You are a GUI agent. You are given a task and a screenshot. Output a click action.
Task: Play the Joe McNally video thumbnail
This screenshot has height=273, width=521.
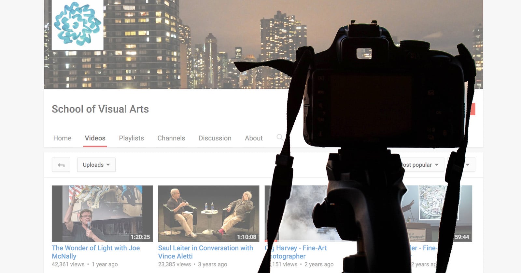(x=102, y=214)
